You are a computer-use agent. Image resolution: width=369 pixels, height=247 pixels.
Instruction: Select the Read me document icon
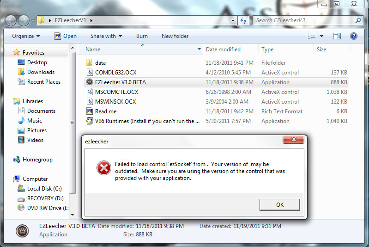pyautogui.click(x=90, y=111)
